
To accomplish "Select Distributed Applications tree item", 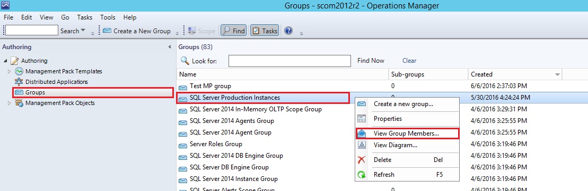I will (x=57, y=82).
